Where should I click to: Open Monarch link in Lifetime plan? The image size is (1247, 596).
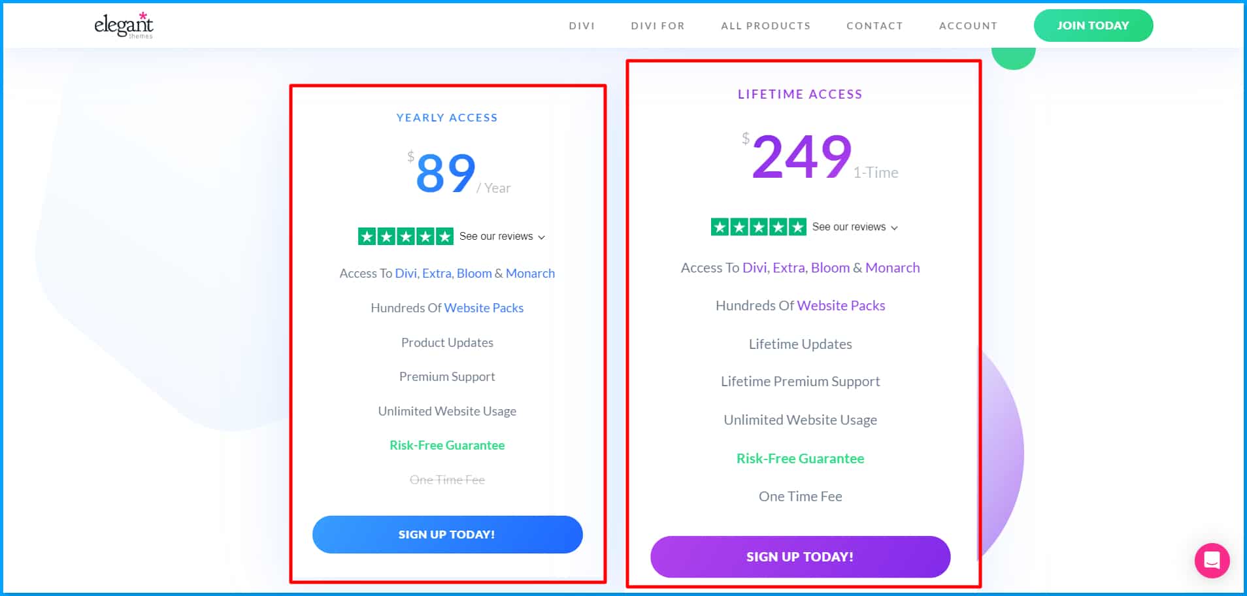(x=892, y=268)
